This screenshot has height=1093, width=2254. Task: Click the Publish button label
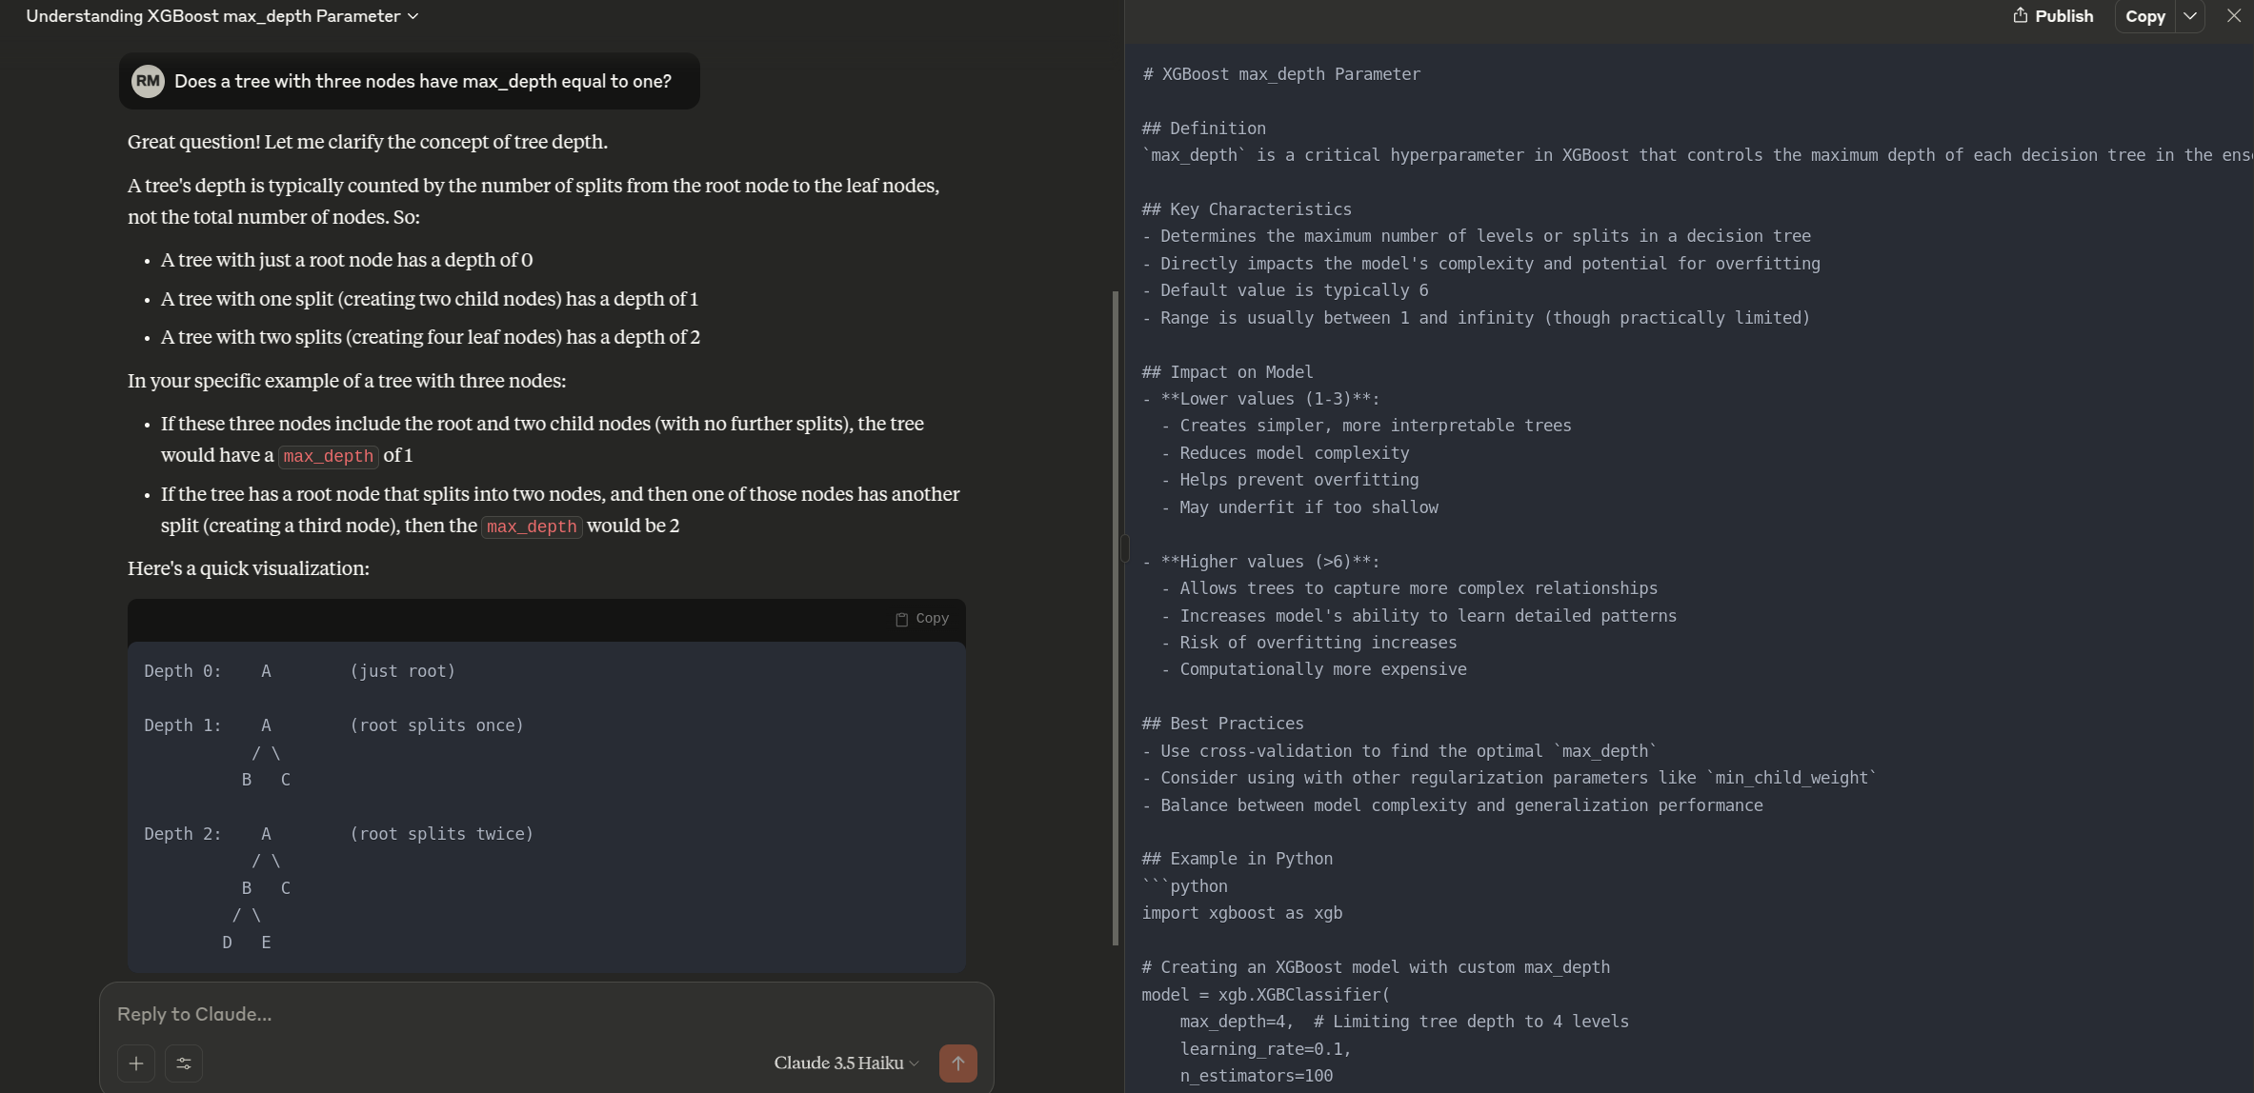(2063, 16)
